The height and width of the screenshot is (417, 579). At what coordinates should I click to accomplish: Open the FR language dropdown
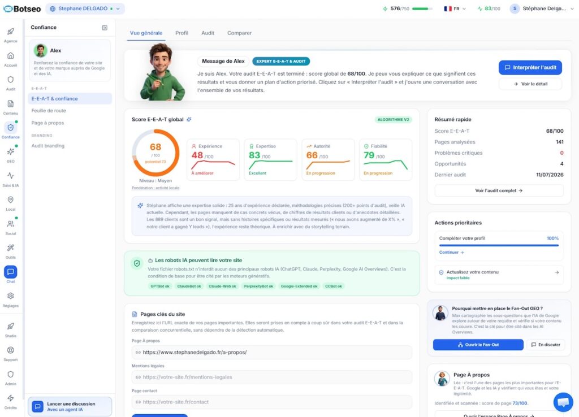coord(455,8)
